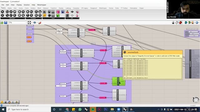
Task: Select the pink Gradient input icon
Action: pos(58,12)
